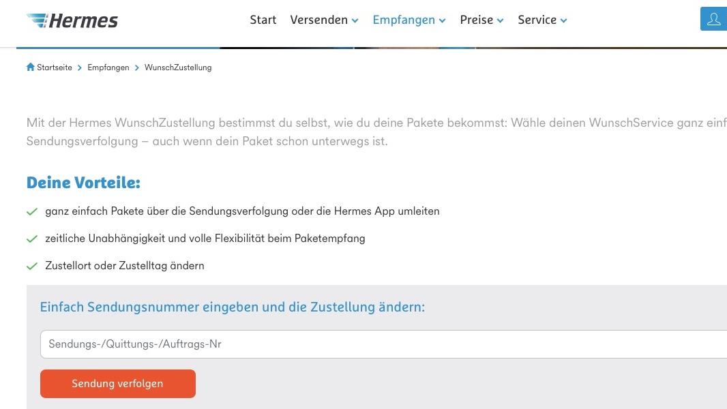Click the breadcrumb arrow after Empfangen
727x409 pixels.
tap(136, 67)
